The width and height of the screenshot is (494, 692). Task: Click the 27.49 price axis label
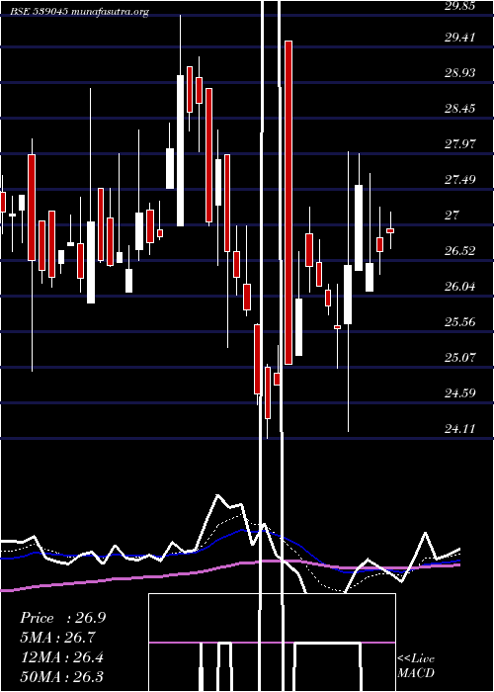[x=459, y=180]
